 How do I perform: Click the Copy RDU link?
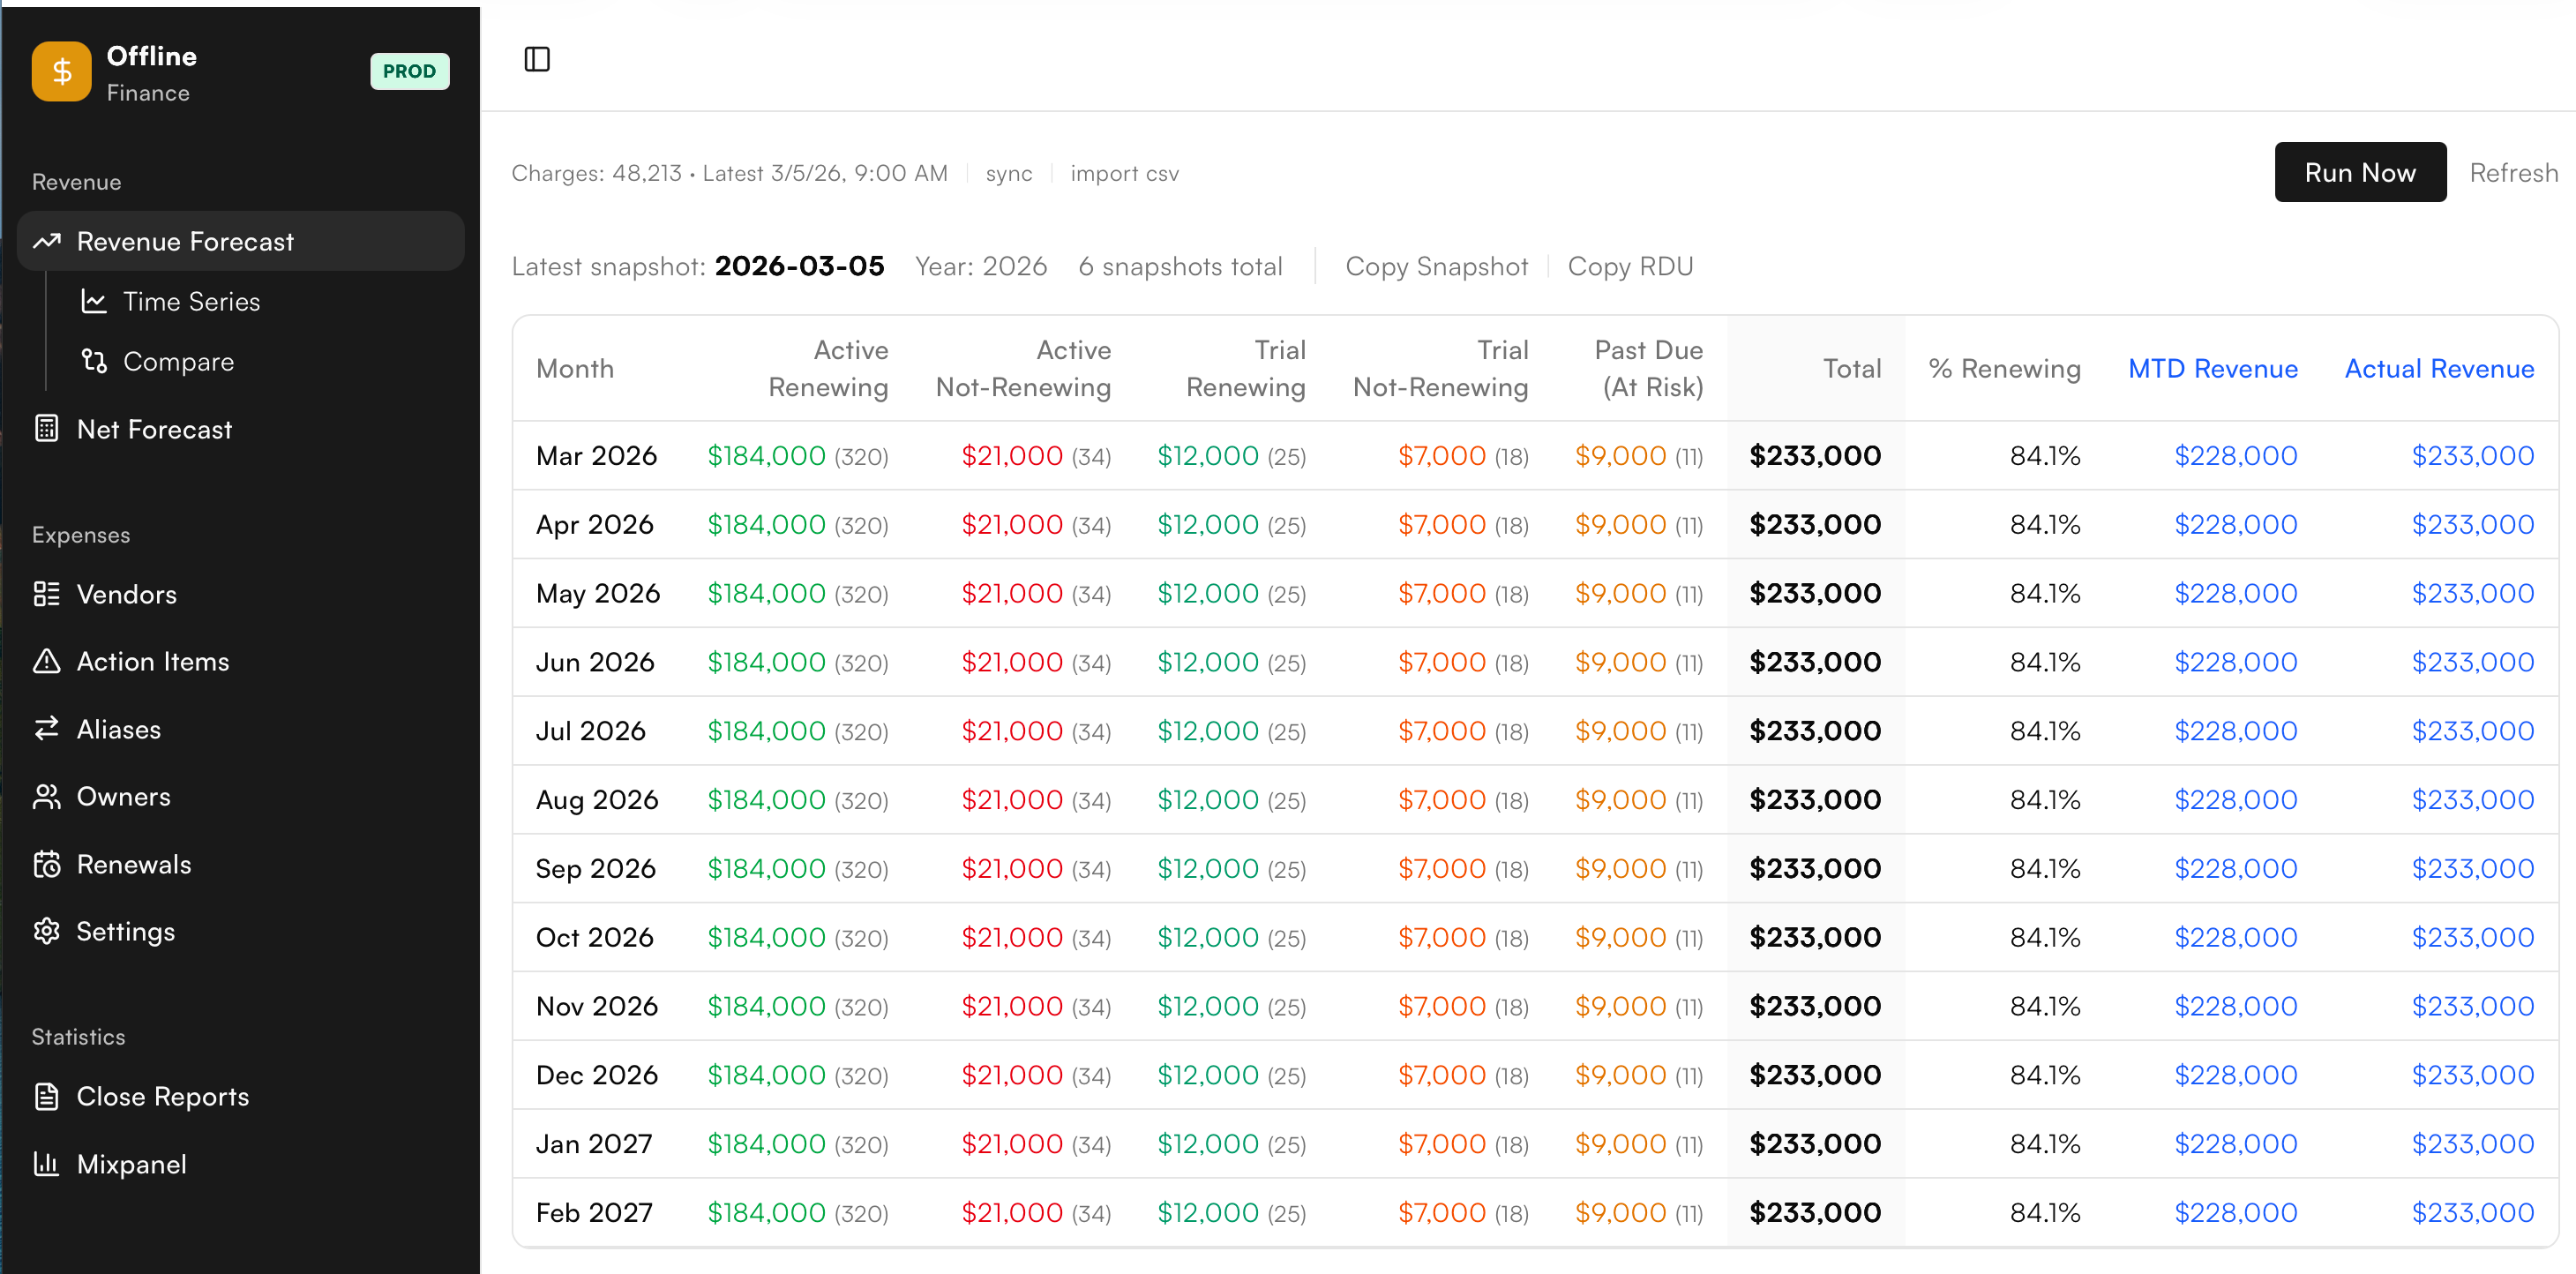click(1630, 266)
